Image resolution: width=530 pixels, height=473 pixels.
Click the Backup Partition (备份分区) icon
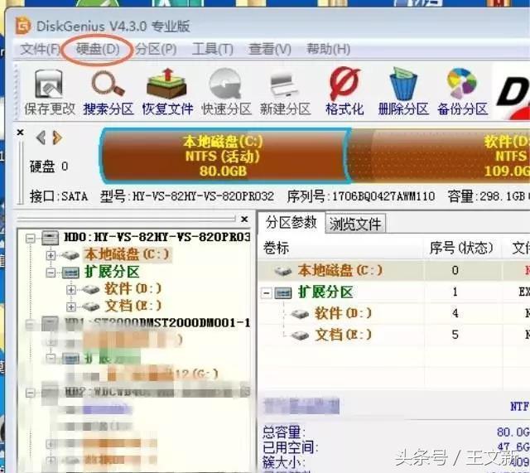(x=462, y=91)
